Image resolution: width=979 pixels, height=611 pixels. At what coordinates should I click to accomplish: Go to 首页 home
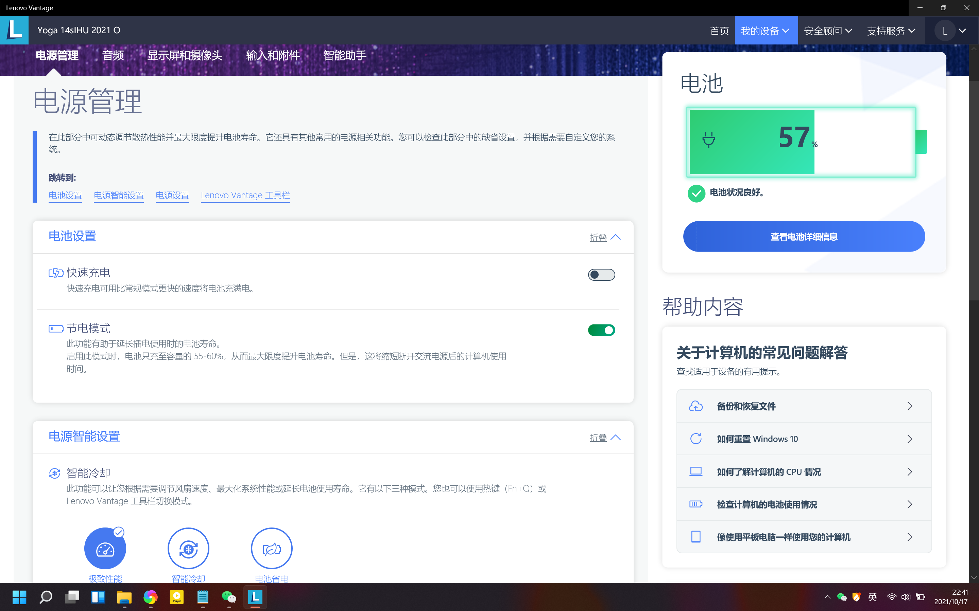(x=719, y=31)
